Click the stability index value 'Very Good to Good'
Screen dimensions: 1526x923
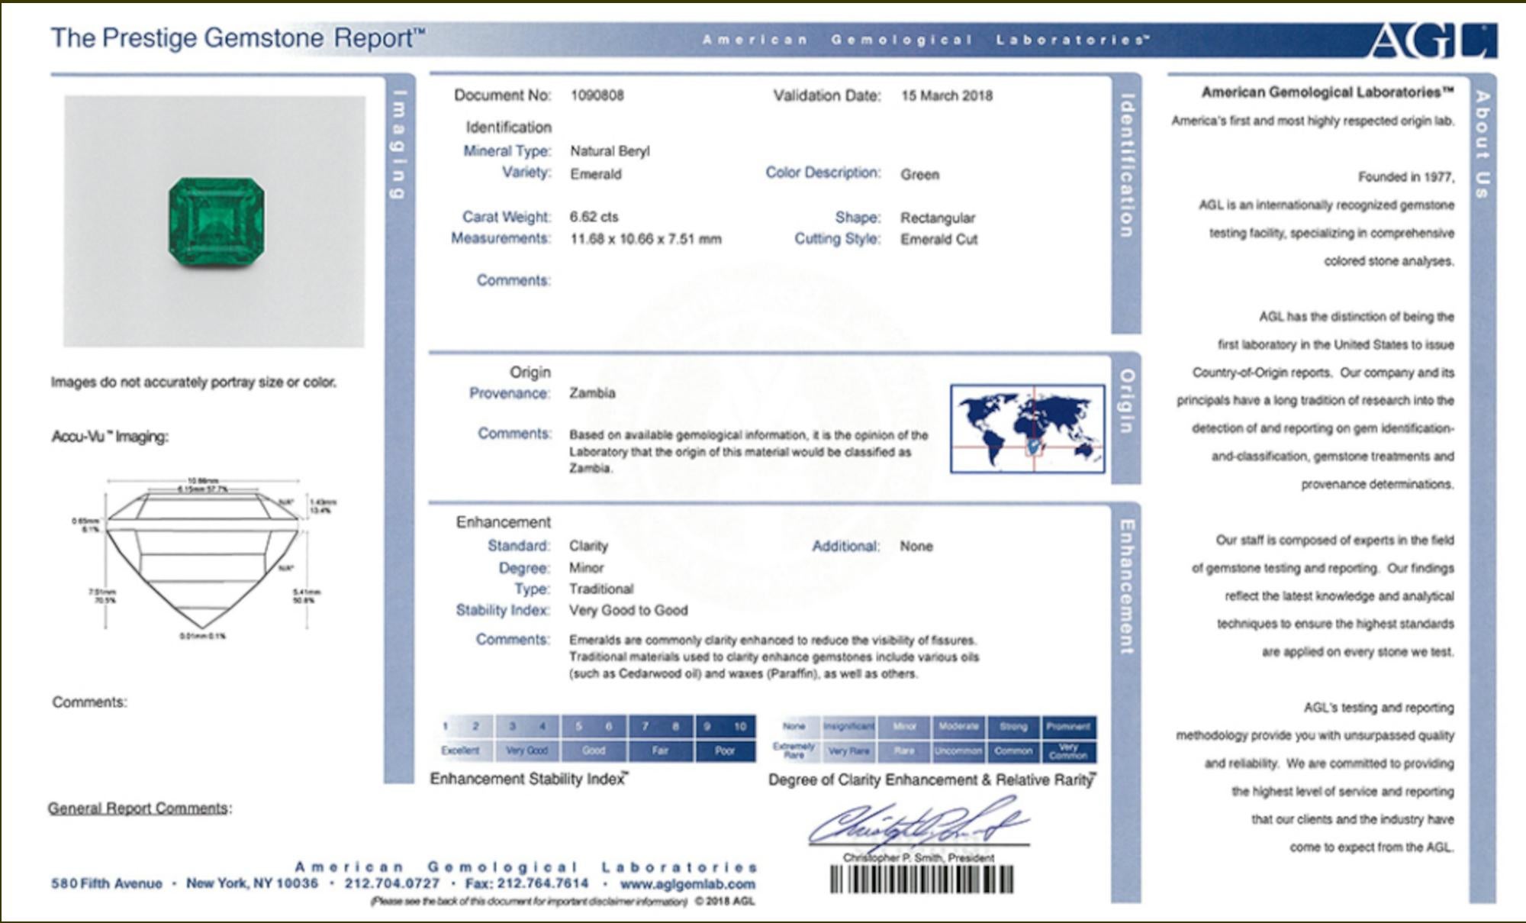point(629,611)
